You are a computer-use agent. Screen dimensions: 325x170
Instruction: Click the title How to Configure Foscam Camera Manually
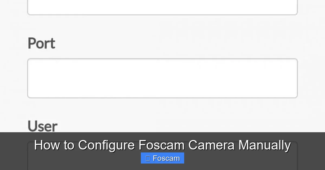pyautogui.click(x=162, y=145)
